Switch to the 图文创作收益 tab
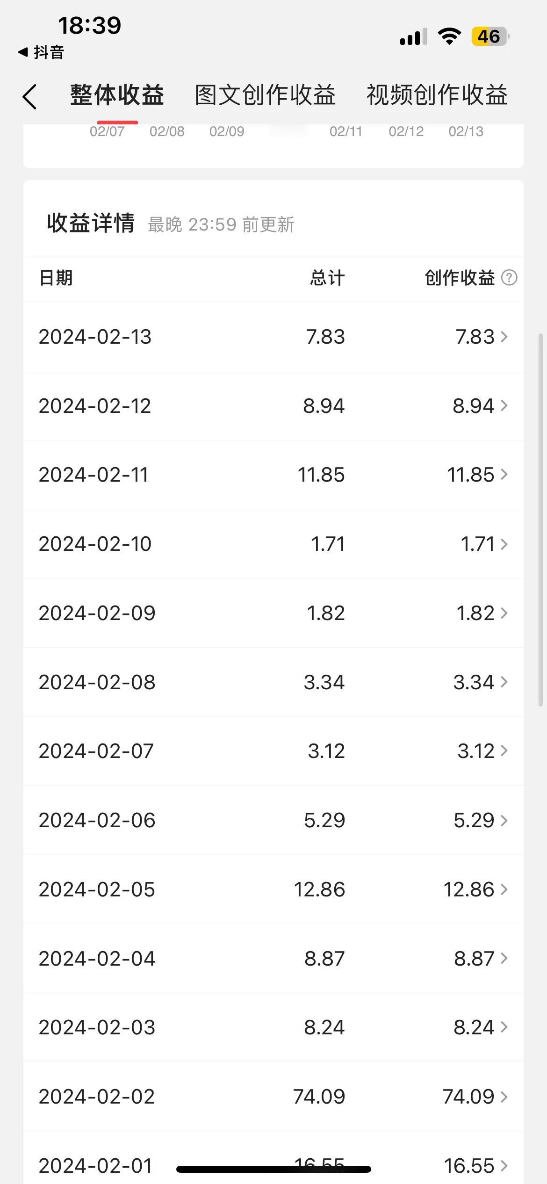Image resolution: width=547 pixels, height=1184 pixels. tap(265, 95)
